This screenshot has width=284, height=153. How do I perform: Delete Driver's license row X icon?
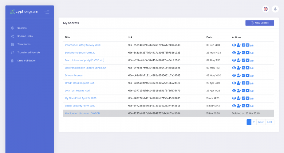tap(248, 75)
